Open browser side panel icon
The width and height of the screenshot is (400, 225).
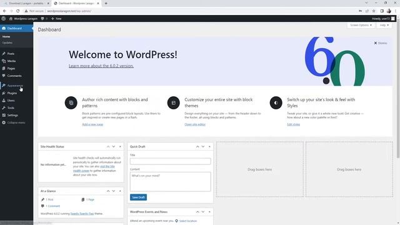tap(382, 11)
